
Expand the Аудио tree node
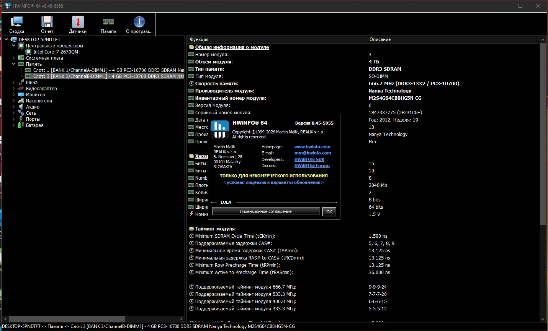pyautogui.click(x=14, y=107)
